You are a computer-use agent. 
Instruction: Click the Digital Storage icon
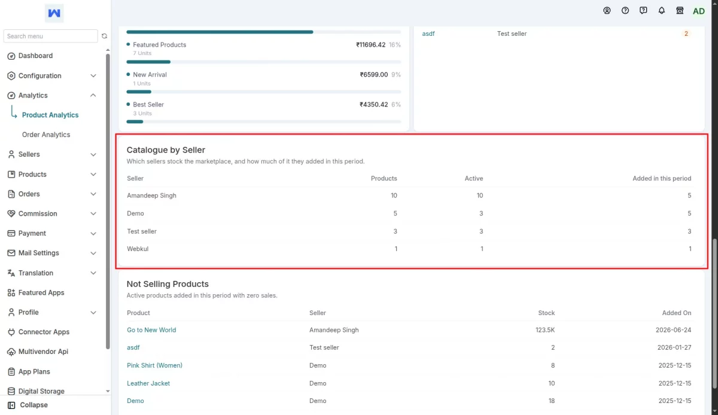pyautogui.click(x=11, y=392)
